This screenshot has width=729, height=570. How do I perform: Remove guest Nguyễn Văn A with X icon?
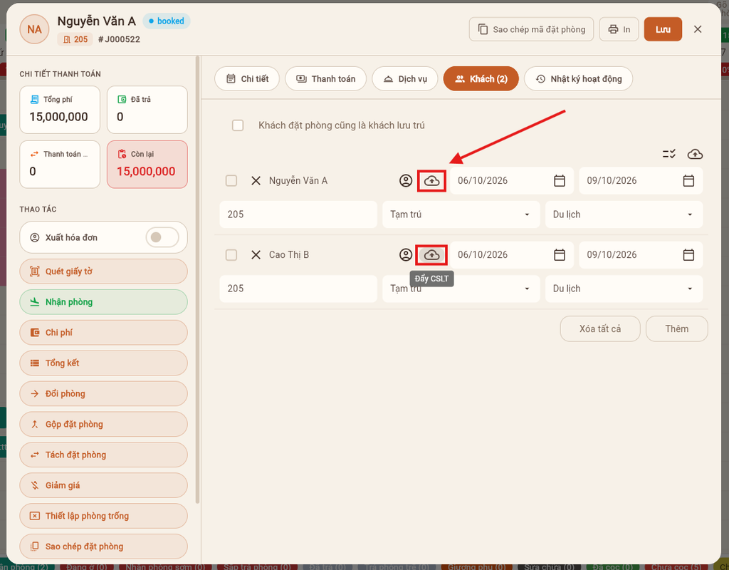point(256,180)
